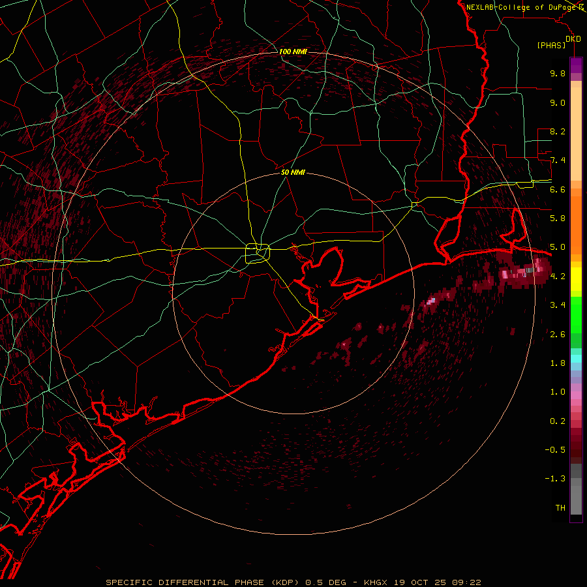The height and width of the screenshot is (587, 587).
Task: Click the '50 NMI' range ring label
Action: [x=293, y=172]
